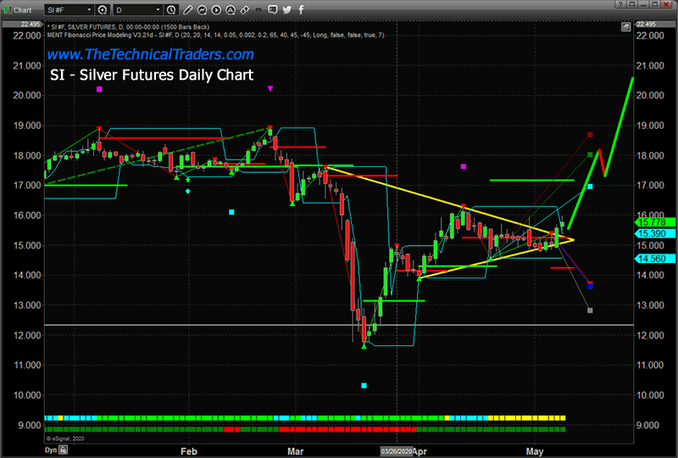Share chart via Twitter icon
The image size is (678, 458).
pyautogui.click(x=286, y=10)
